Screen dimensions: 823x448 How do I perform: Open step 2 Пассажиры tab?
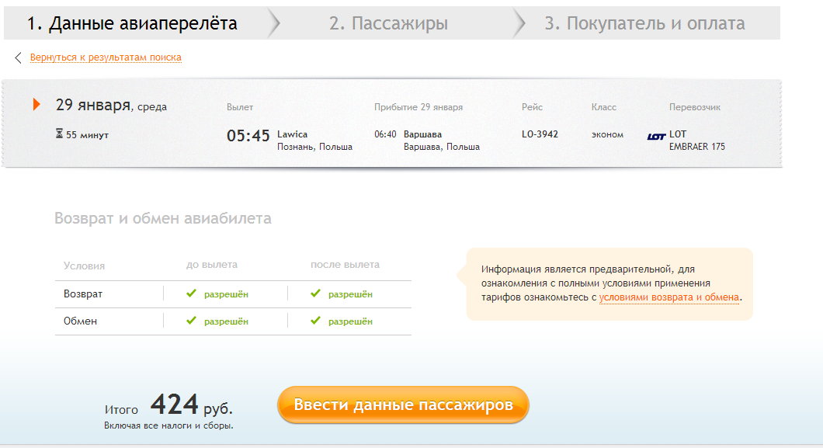pyautogui.click(x=388, y=23)
